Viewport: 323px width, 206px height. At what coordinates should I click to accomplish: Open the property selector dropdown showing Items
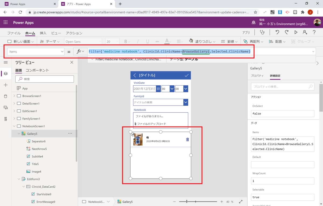coord(36,51)
